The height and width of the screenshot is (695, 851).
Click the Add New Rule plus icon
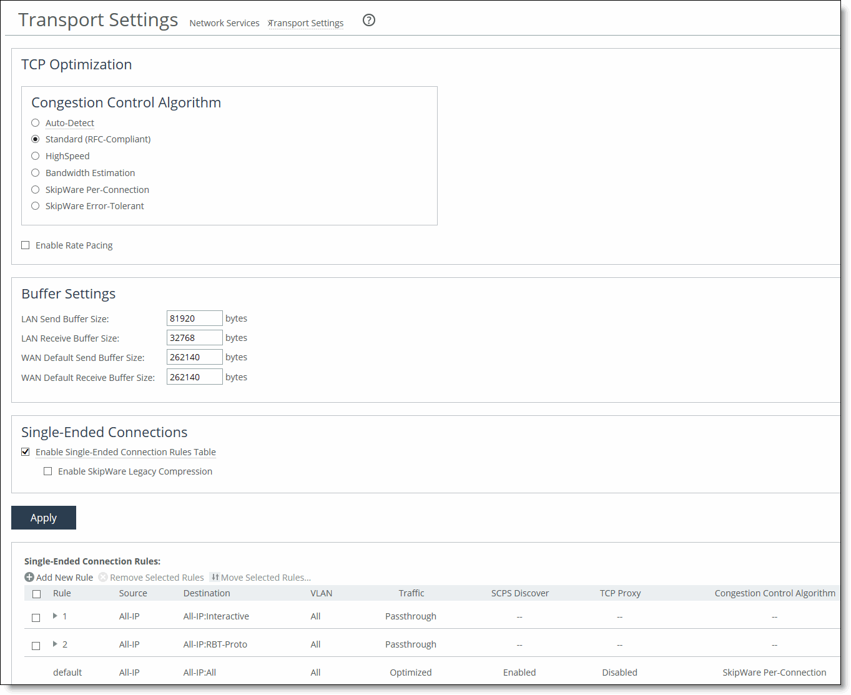click(29, 577)
